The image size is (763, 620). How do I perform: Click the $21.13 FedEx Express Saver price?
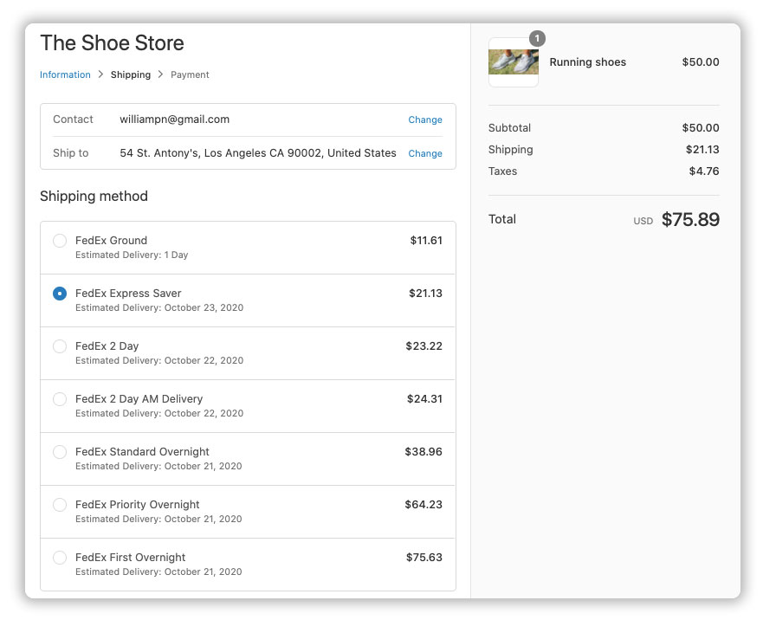(426, 294)
